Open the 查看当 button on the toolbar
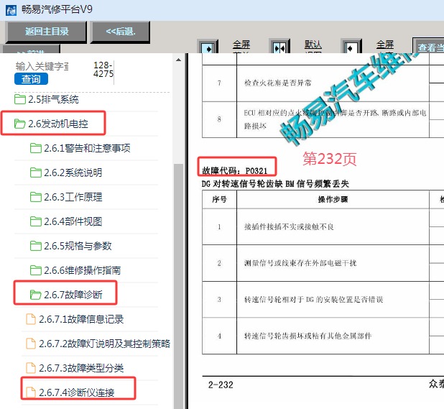Screen dimensions: 444x409 coord(429,47)
